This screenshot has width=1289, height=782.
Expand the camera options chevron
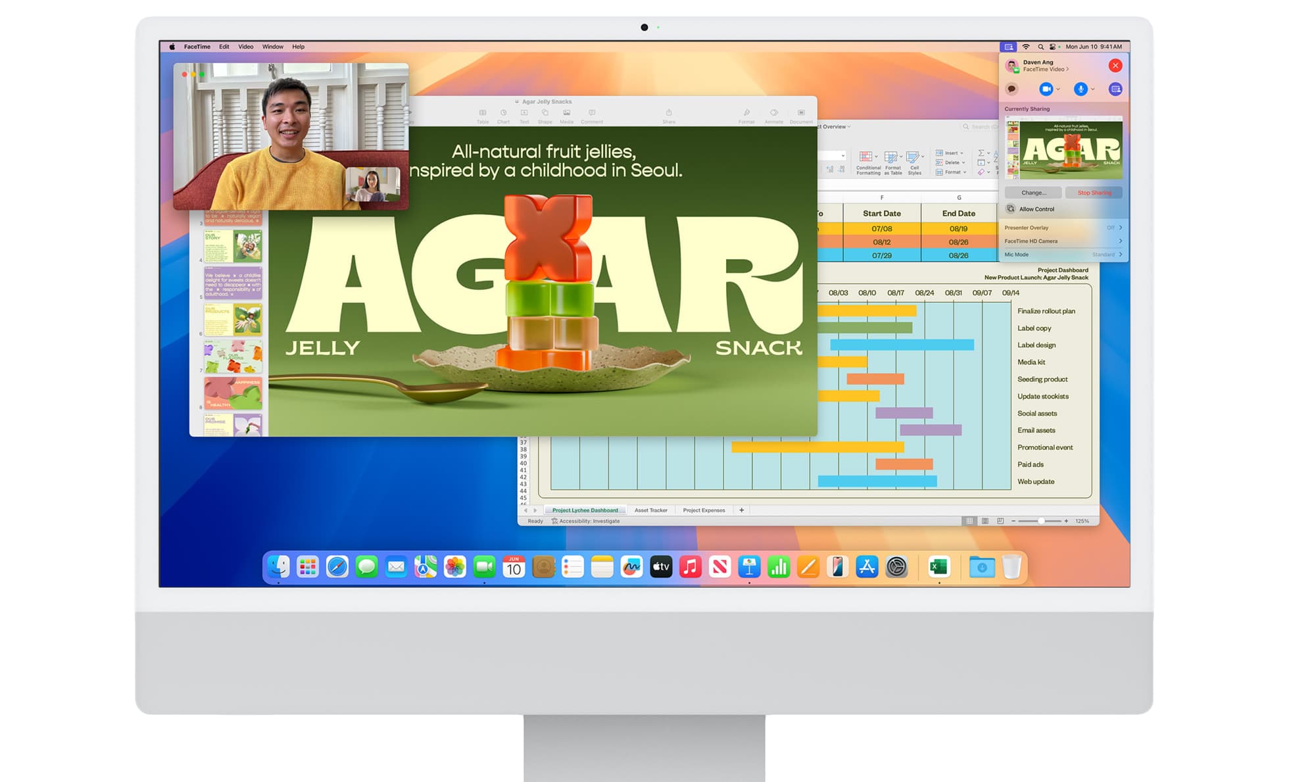[x=1058, y=89]
